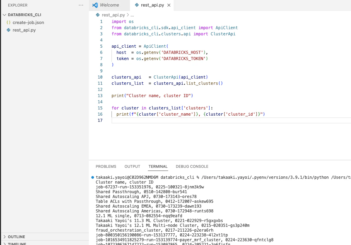Click terminal row '12.1 ML single'
This screenshot has width=351, height=245.
(x=139, y=216)
